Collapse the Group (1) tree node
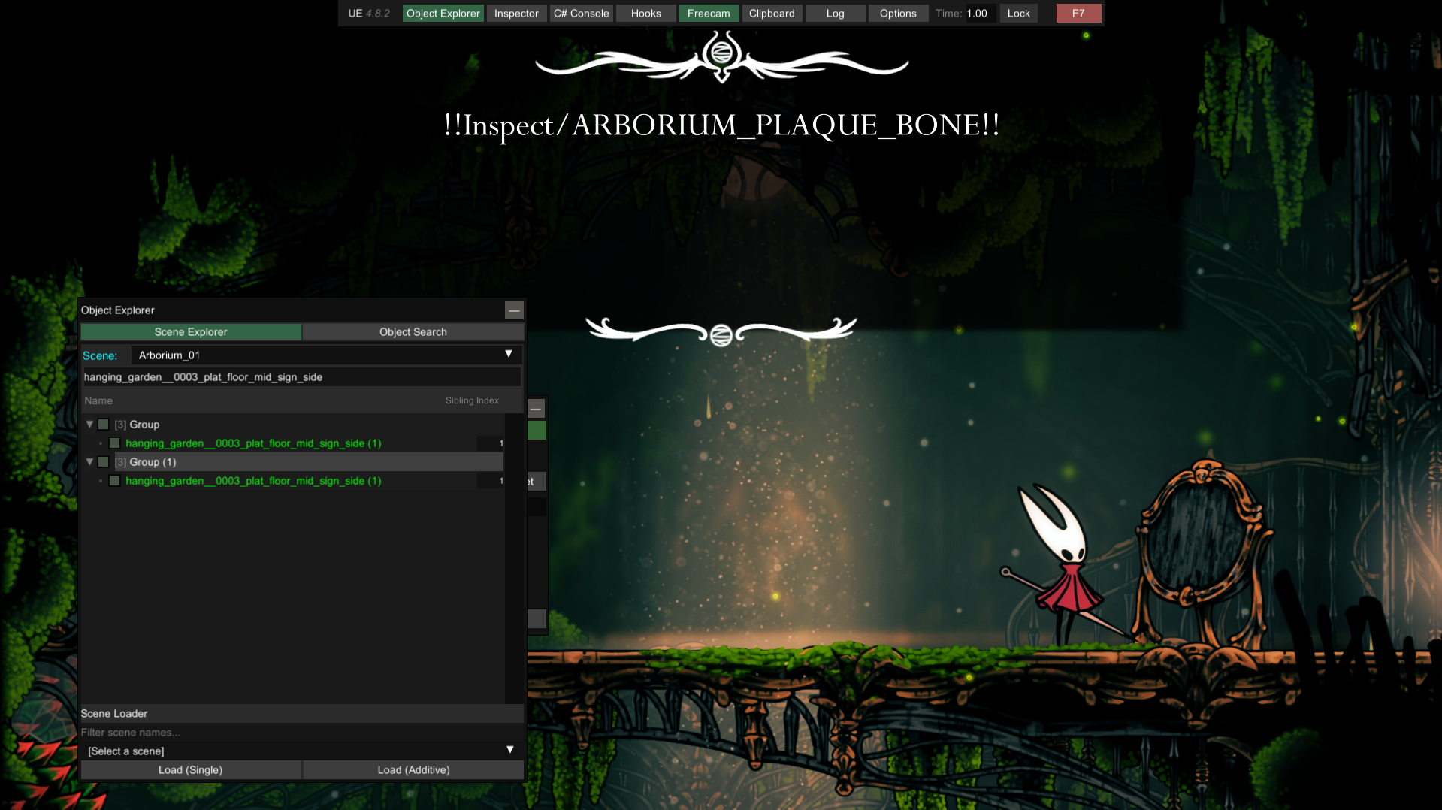1442x810 pixels. click(89, 462)
